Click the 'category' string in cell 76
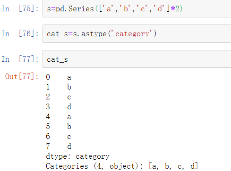 132,34
